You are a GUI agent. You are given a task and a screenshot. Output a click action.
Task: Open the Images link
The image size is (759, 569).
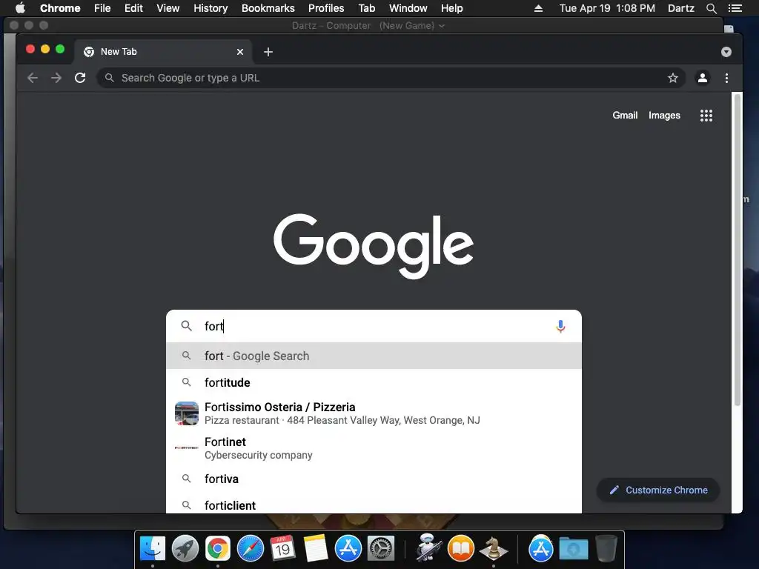click(664, 115)
